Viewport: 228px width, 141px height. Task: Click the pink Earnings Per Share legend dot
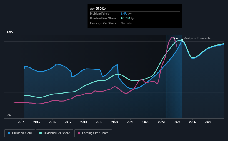click(79, 133)
